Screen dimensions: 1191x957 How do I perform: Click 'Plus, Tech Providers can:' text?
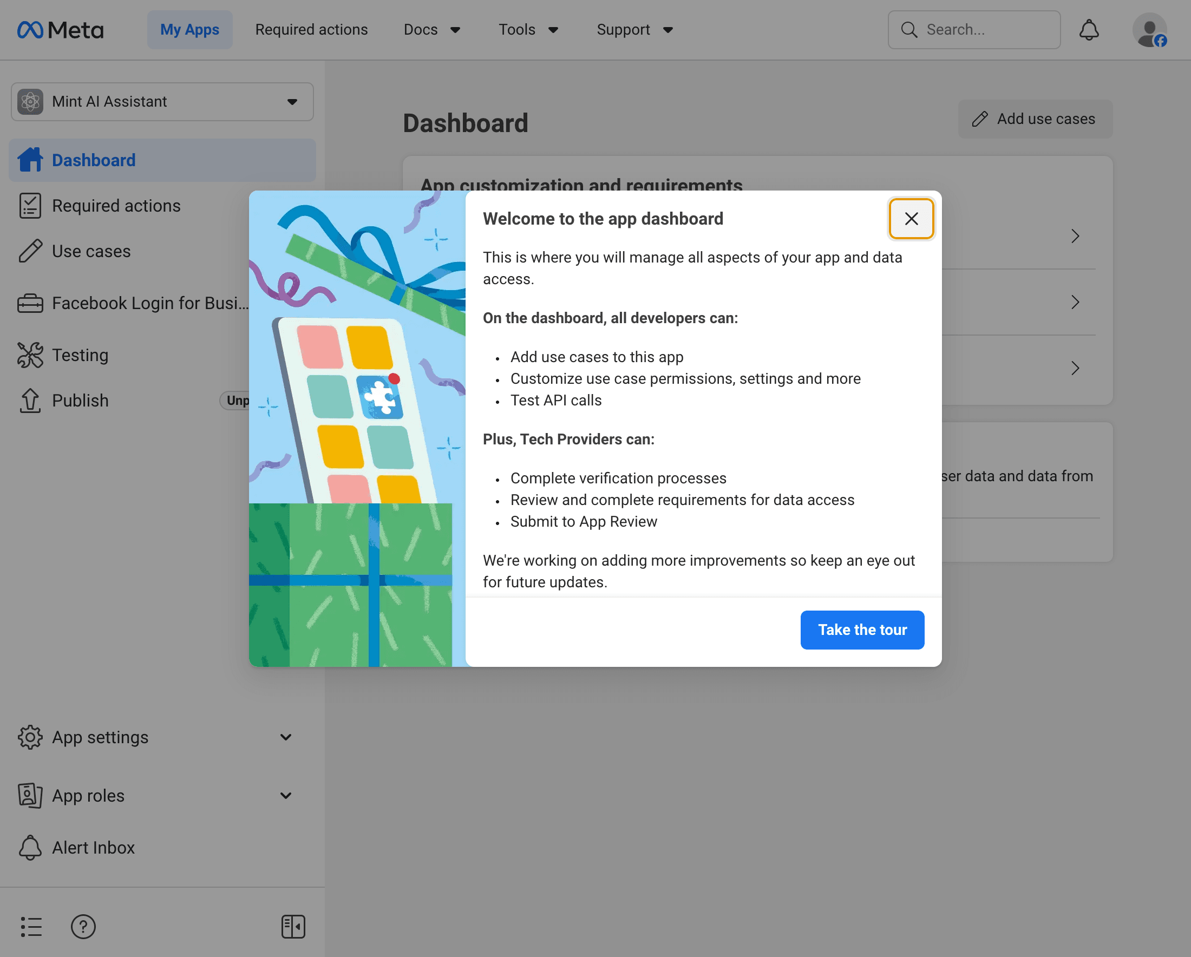(x=568, y=440)
